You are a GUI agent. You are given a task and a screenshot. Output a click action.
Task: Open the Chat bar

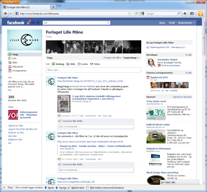click(x=180, y=182)
